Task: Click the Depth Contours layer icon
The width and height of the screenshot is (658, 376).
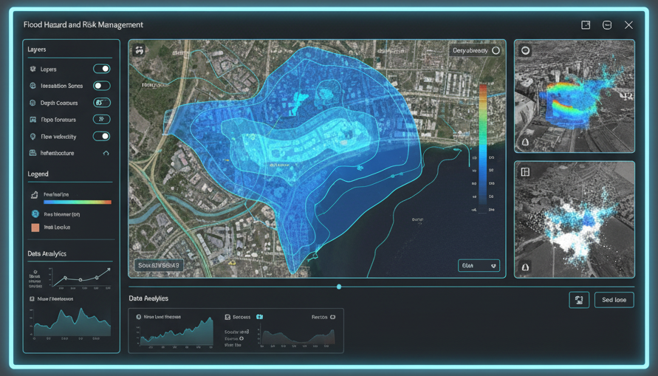Action: pyautogui.click(x=33, y=103)
